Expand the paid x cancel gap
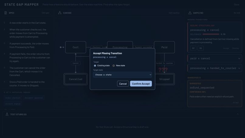Viewport: 245px width, 138px height. pos(215,58)
